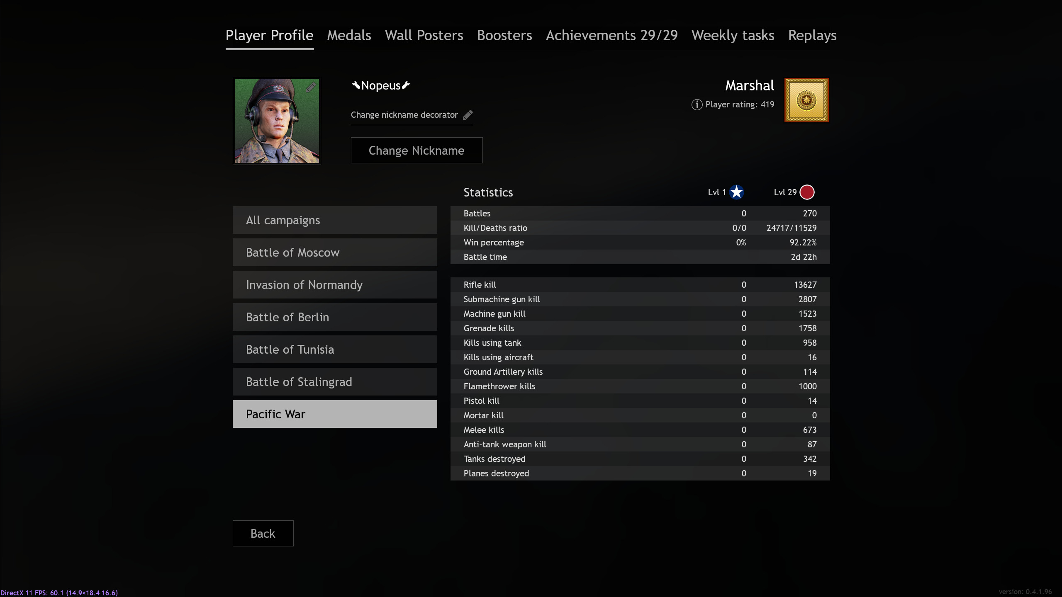Select All campaigns statistics

tap(335, 220)
